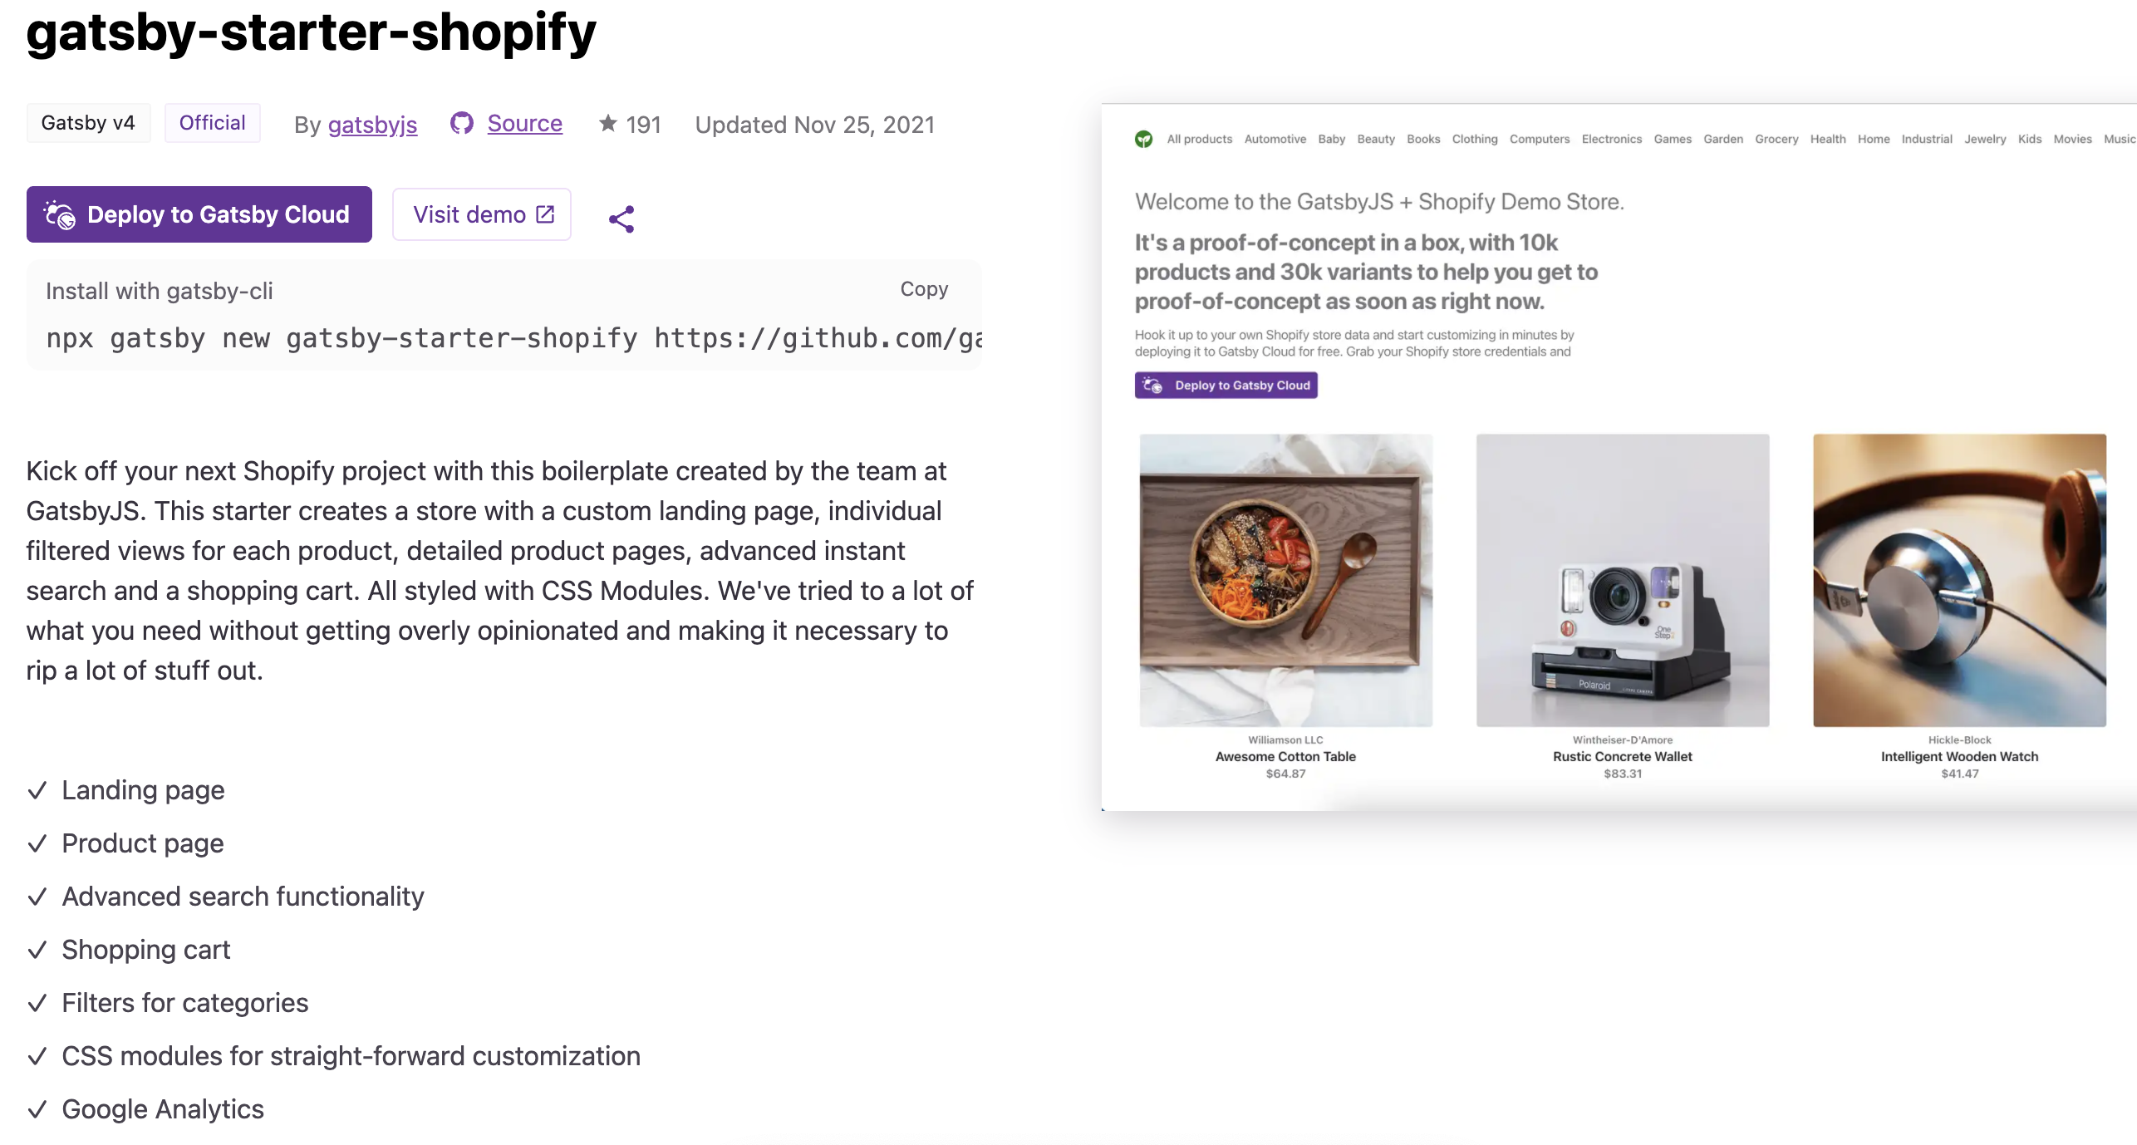Click the Rustic Concrete Wallet camera image
The width and height of the screenshot is (2137, 1145).
1622,580
